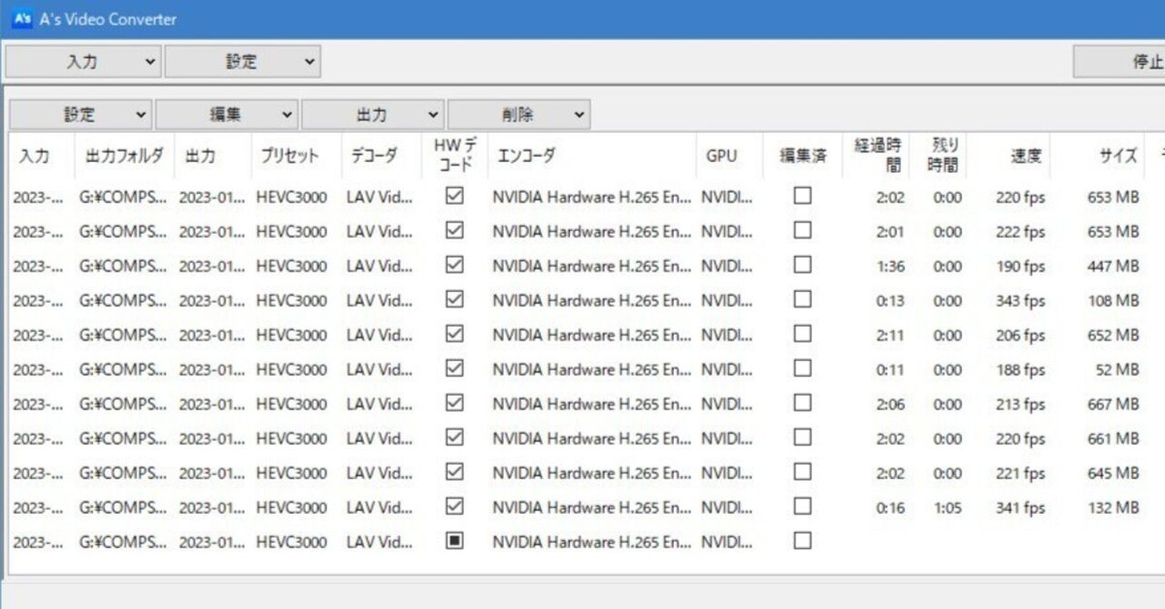Toggle HW decode checkbox in 108 MB row
The height and width of the screenshot is (609, 1165).
tap(453, 300)
